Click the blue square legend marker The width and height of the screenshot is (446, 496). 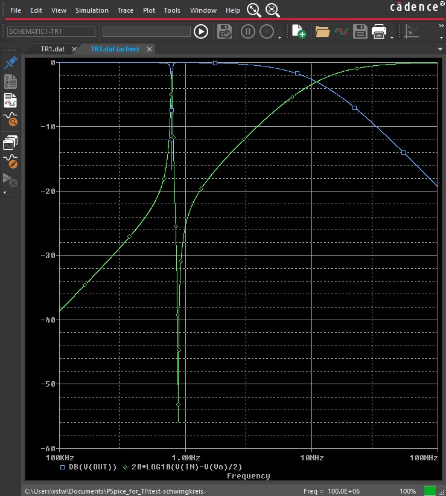62,467
